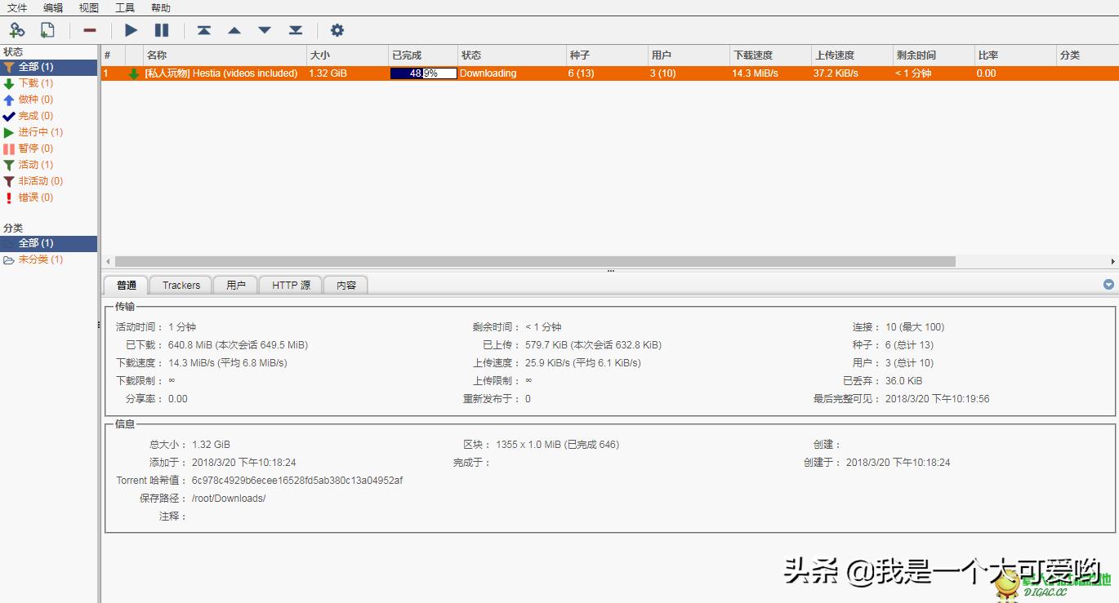Move the torrent to top of queue
Screen dimensions: 1119x603
(204, 30)
